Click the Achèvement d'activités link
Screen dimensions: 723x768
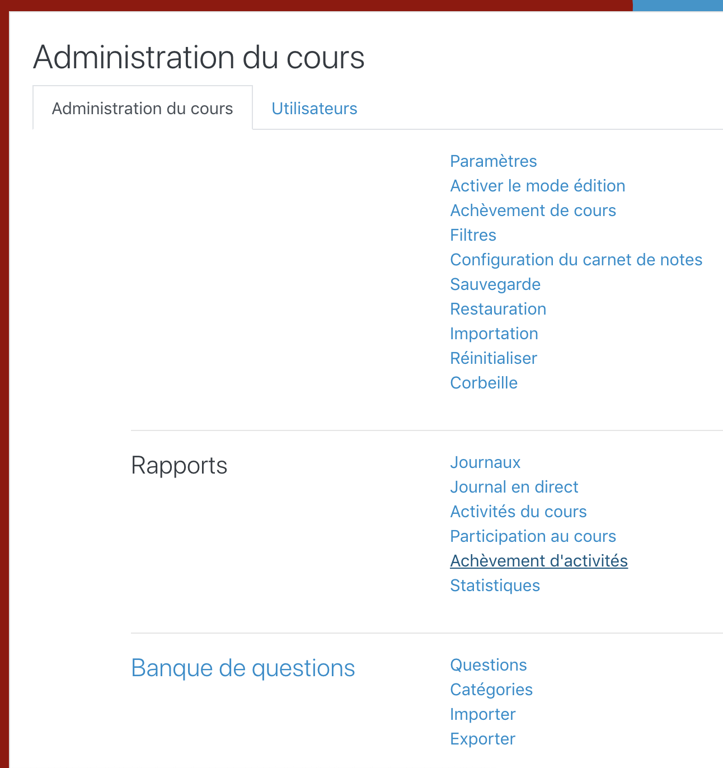tap(538, 561)
